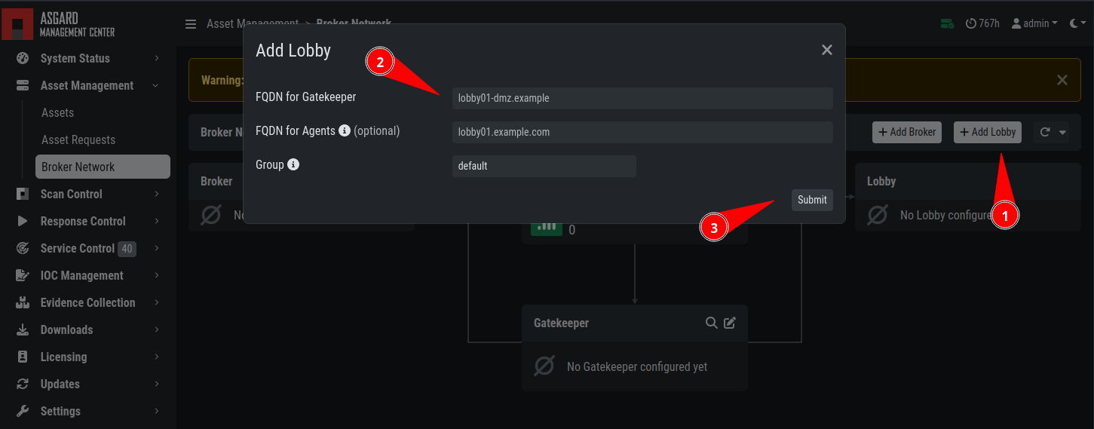Open the admin user dropdown
Viewport: 1094px width, 429px height.
(1034, 23)
